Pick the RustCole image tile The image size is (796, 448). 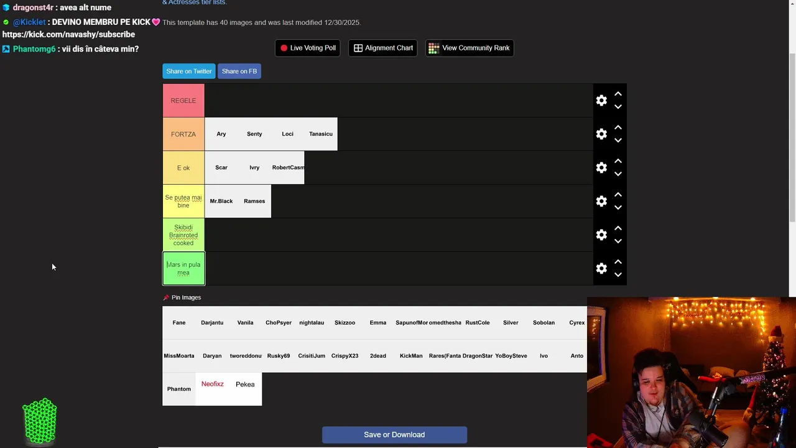478,322
